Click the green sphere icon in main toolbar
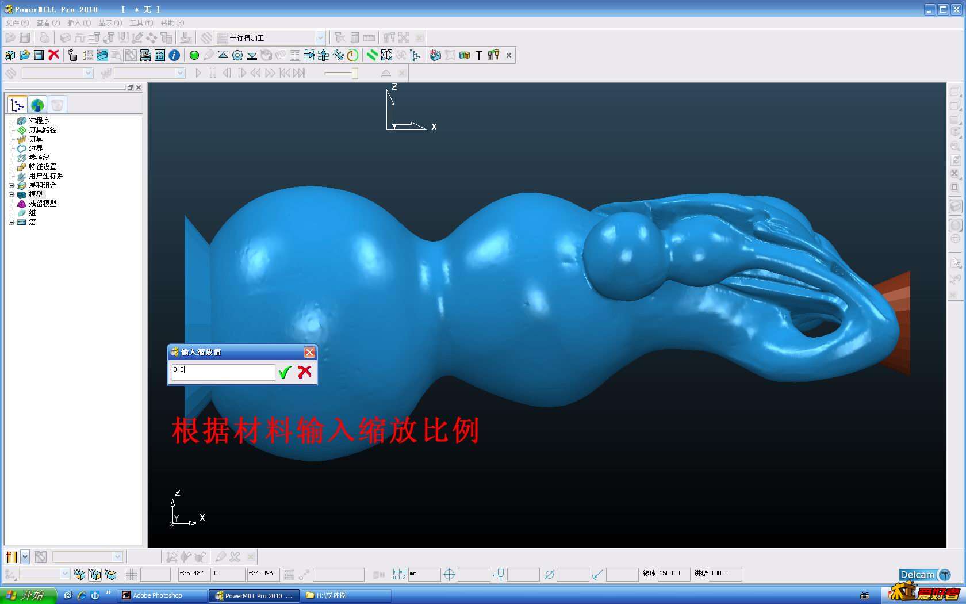 [x=194, y=55]
